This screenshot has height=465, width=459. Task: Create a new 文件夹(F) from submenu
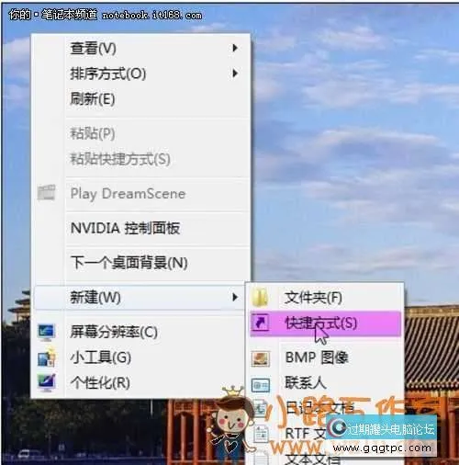325,298
